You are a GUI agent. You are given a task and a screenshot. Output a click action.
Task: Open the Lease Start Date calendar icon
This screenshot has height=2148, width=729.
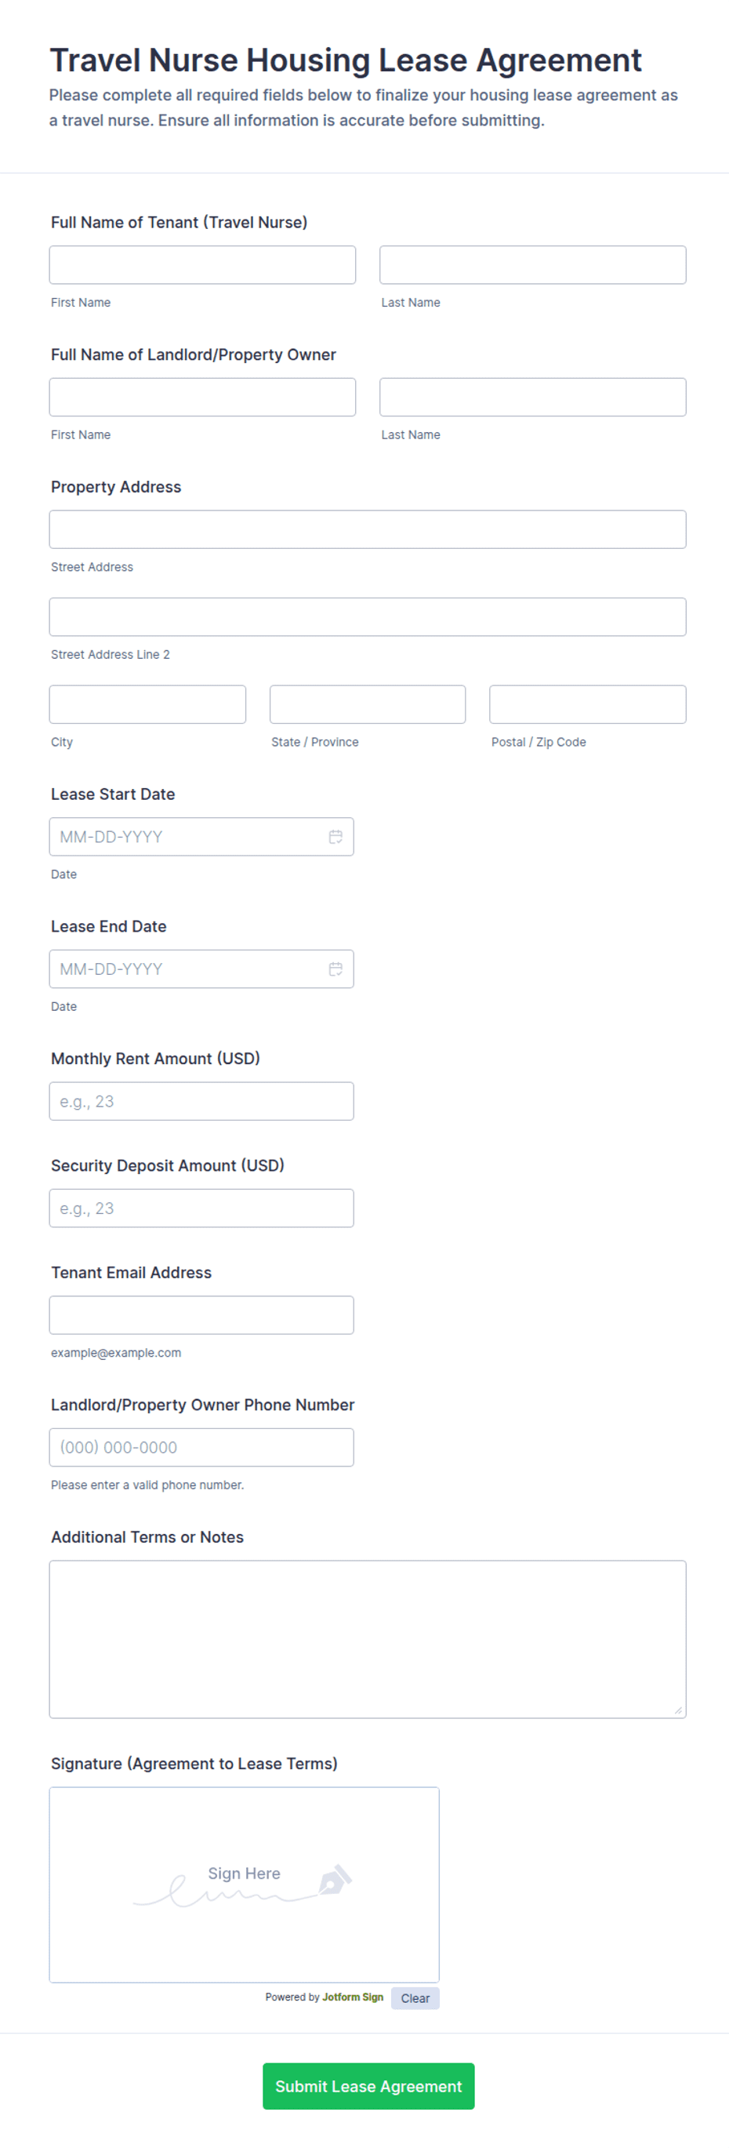pos(335,836)
